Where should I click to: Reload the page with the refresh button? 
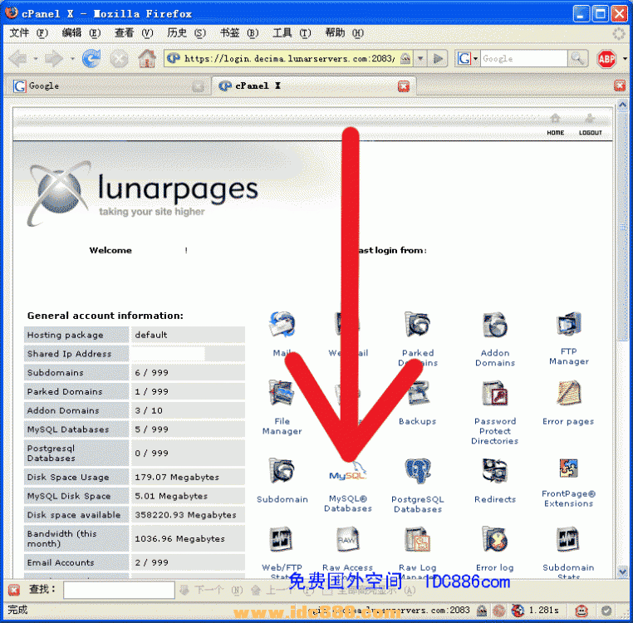pyautogui.click(x=91, y=59)
